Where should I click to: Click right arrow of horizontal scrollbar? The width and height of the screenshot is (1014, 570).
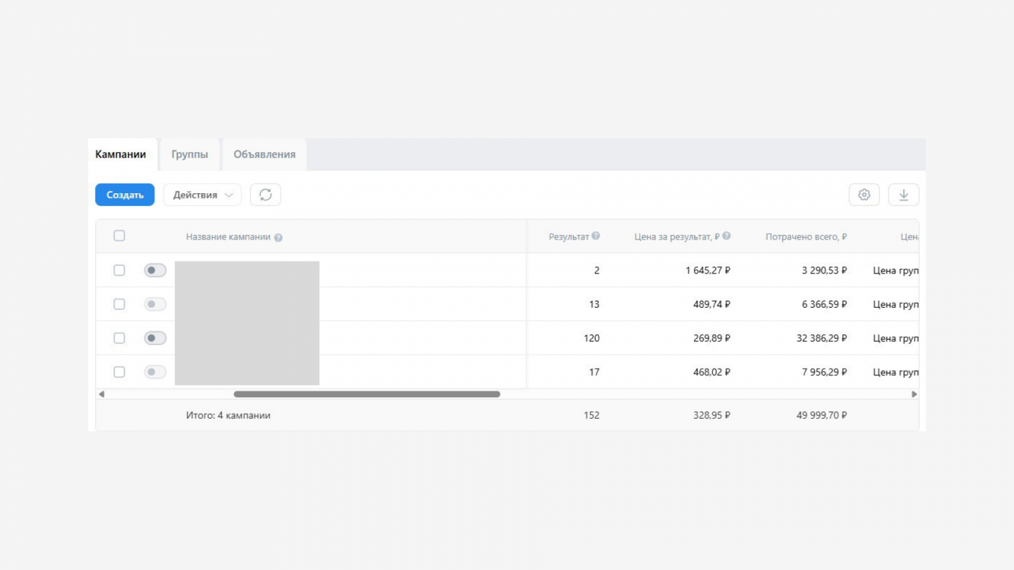(914, 394)
